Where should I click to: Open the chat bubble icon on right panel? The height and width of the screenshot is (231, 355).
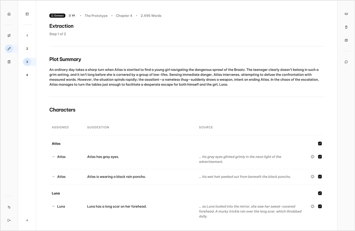tap(346, 62)
